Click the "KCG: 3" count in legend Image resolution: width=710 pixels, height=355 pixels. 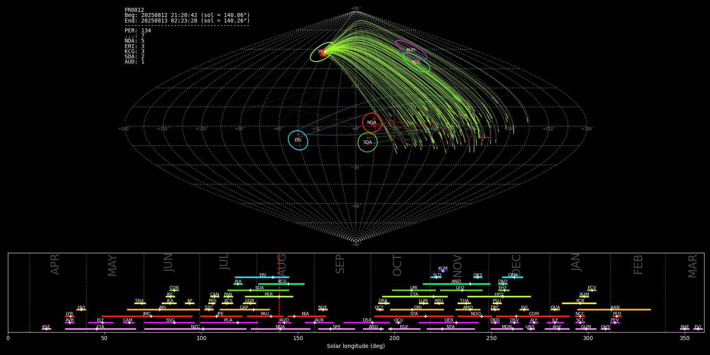135,51
